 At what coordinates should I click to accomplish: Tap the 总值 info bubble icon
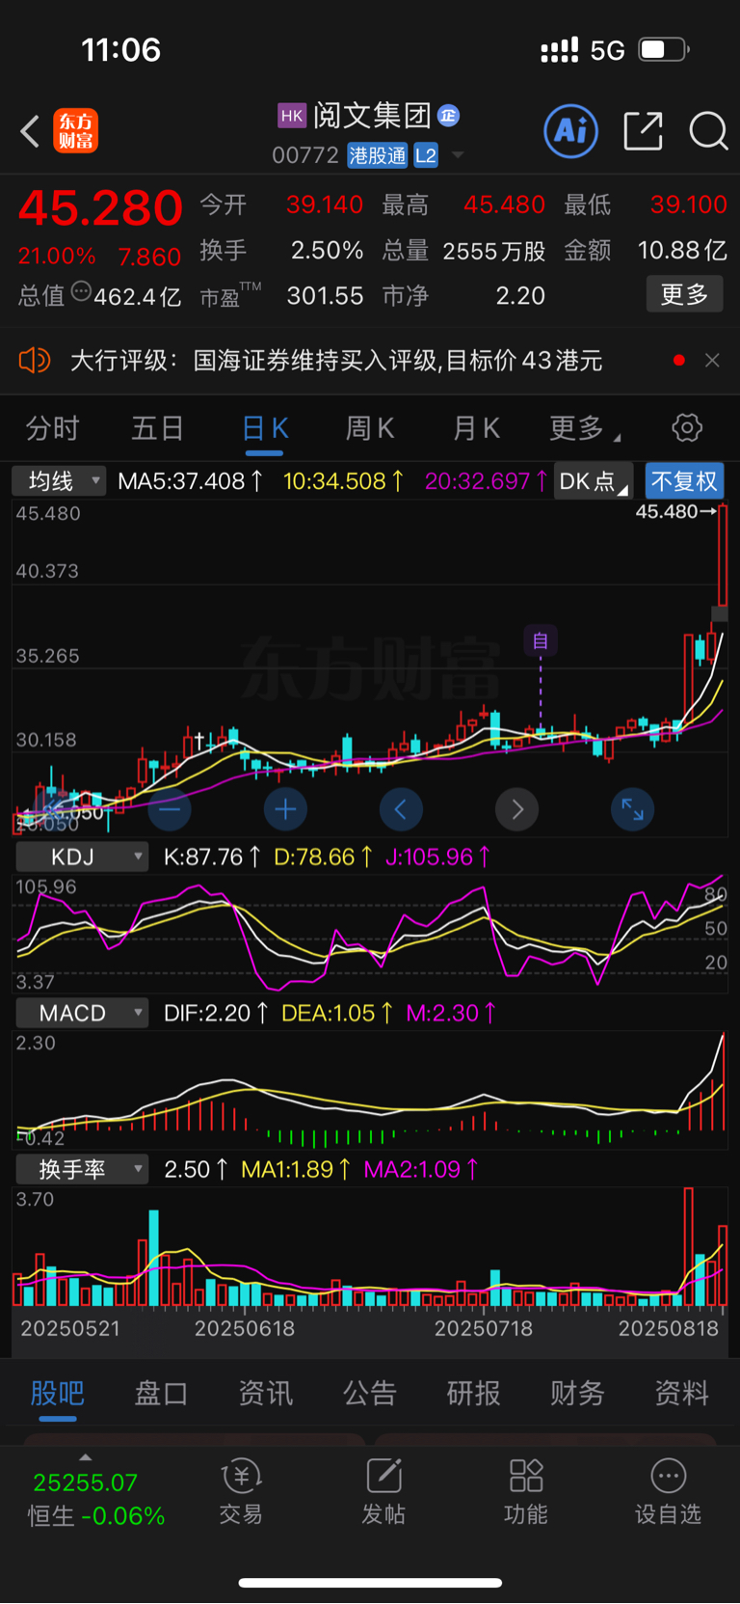click(x=82, y=290)
